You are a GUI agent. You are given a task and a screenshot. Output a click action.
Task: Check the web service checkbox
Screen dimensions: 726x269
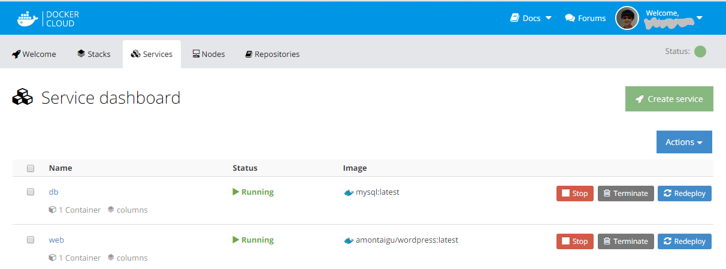[31, 240]
